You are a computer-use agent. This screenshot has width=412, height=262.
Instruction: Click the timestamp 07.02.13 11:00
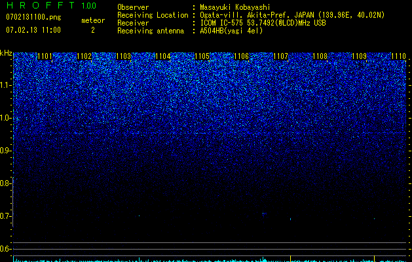33,30
